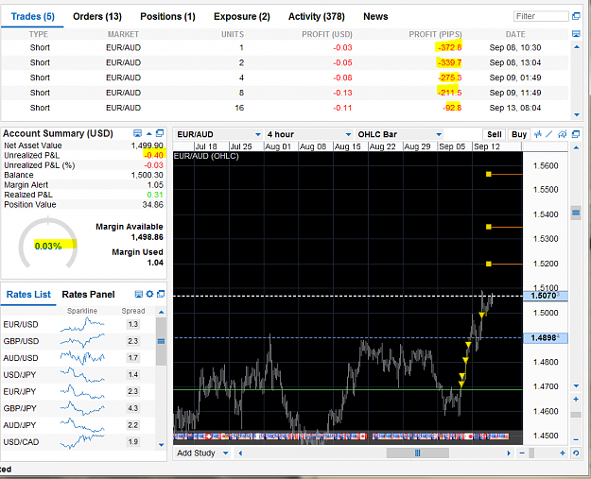Click the order marker near 1.5300

[489, 227]
